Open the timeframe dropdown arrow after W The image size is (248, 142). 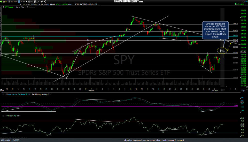coord(27,2)
